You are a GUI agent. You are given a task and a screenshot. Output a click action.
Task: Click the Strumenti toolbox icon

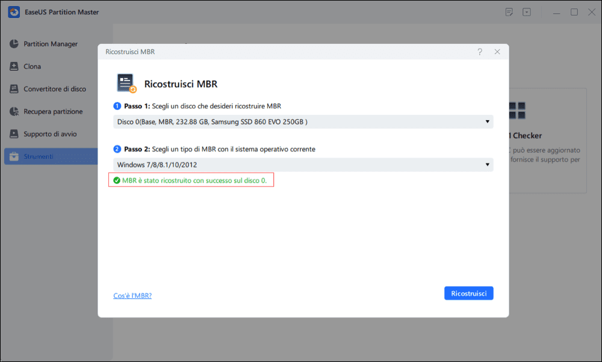tap(14, 156)
